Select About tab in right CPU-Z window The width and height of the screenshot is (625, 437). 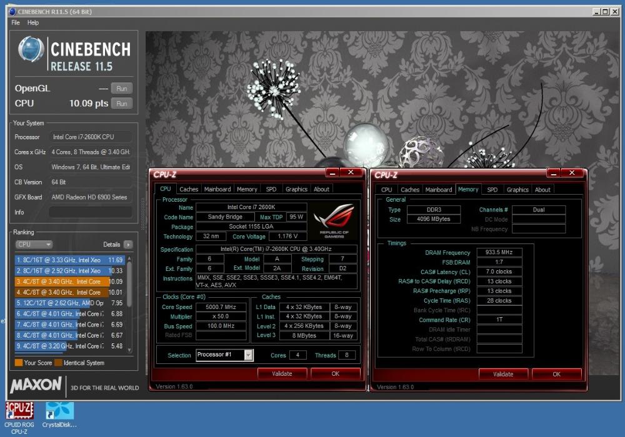(542, 189)
